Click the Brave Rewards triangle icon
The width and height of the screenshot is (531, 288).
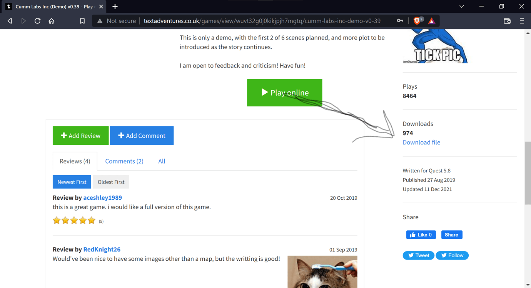click(x=432, y=21)
